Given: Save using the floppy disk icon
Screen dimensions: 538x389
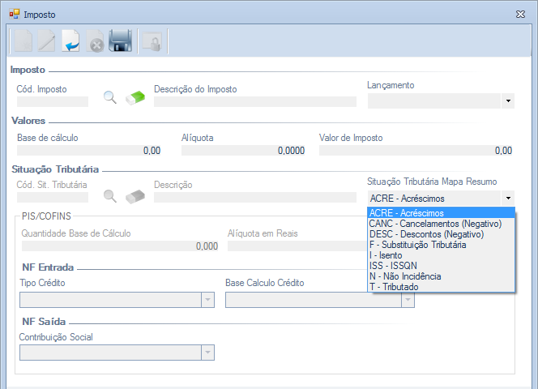Looking at the screenshot, I should pyautogui.click(x=120, y=41).
